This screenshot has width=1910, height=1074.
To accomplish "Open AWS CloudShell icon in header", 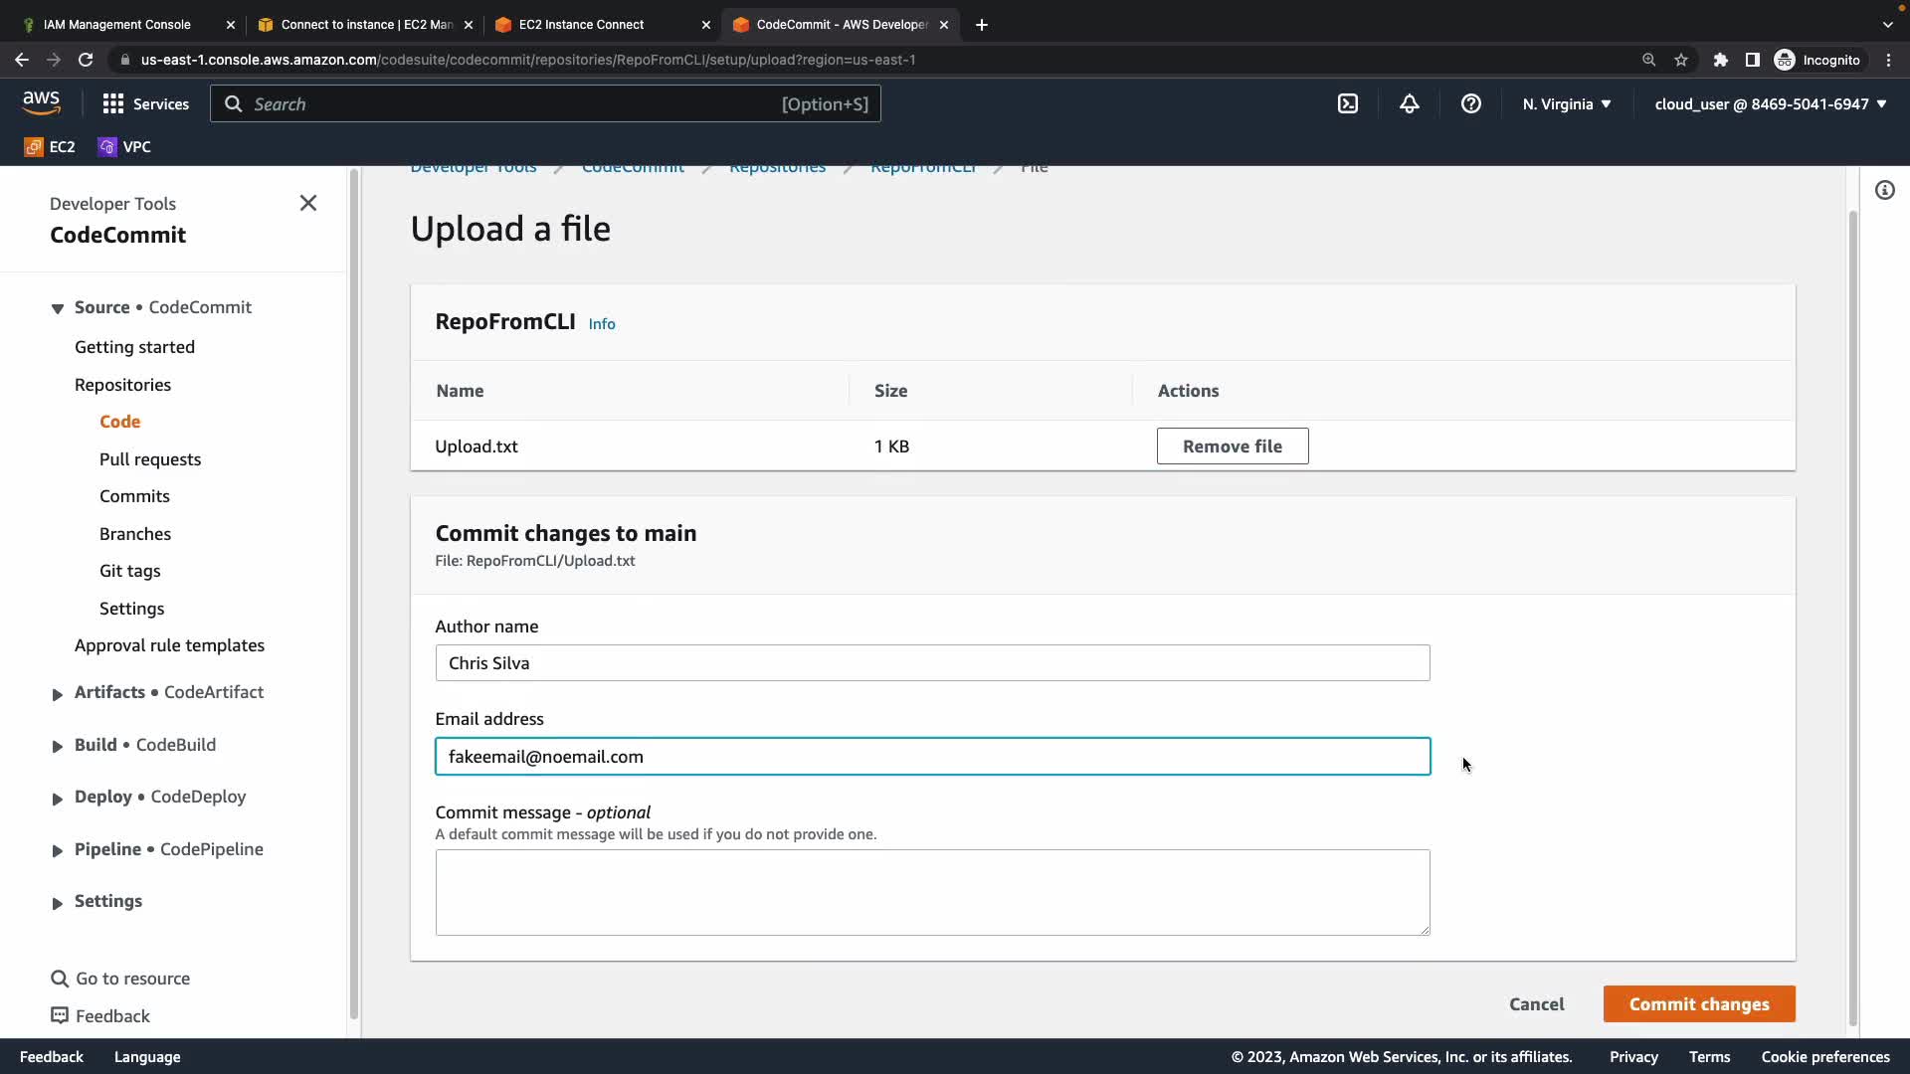I will click(x=1348, y=103).
